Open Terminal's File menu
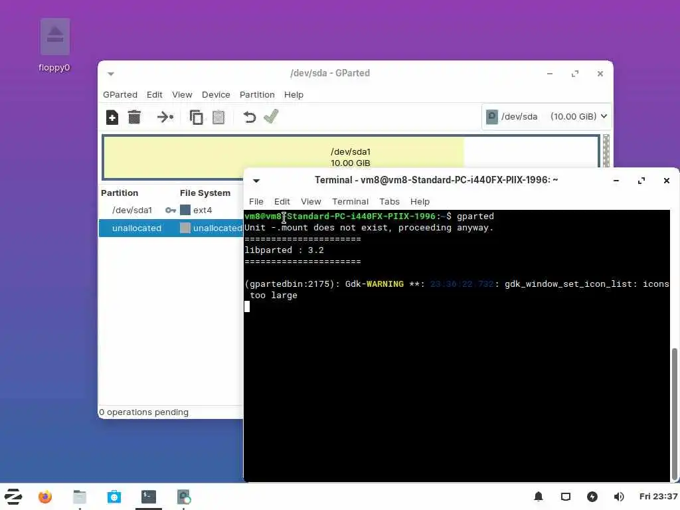Viewport: 680px width, 510px height. click(256, 202)
